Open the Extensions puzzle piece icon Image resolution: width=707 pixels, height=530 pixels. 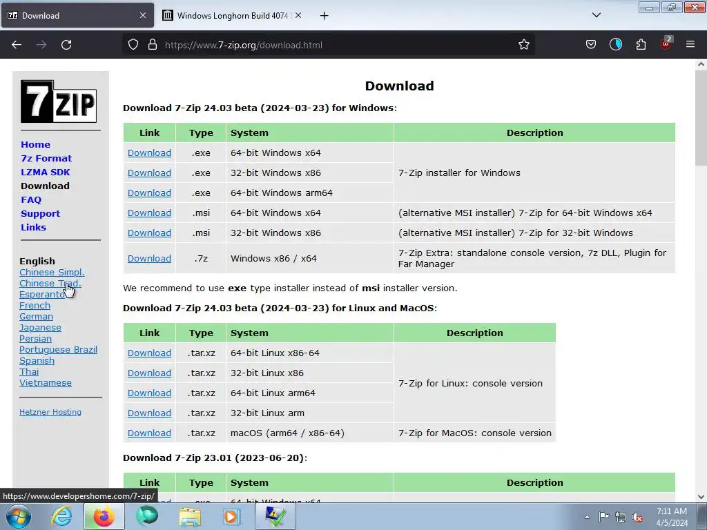[641, 45]
